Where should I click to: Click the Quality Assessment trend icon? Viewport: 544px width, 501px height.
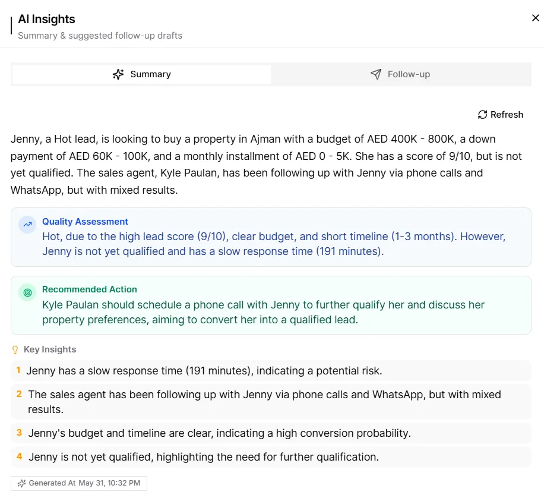click(x=27, y=224)
